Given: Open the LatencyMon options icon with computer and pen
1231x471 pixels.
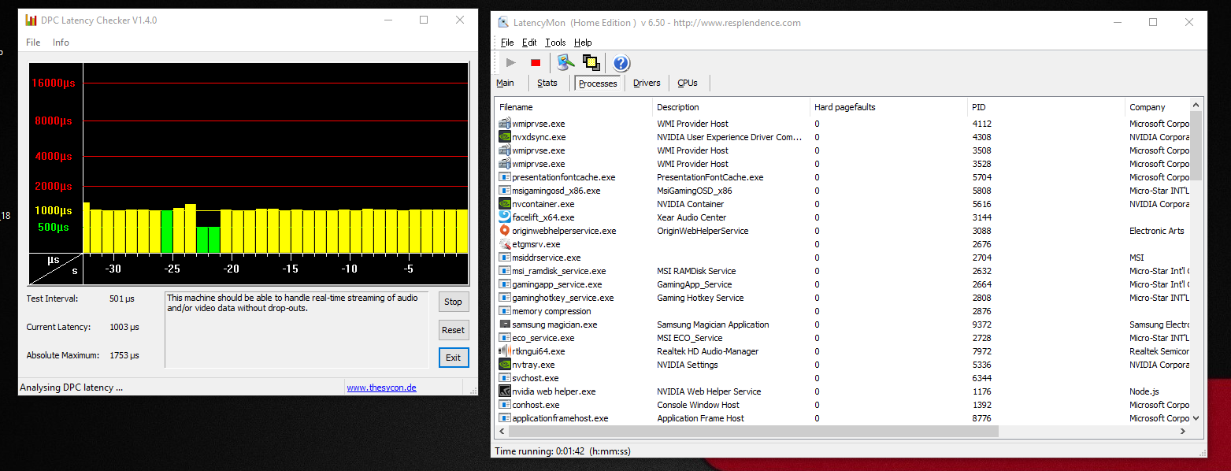Looking at the screenshot, I should pyautogui.click(x=565, y=63).
